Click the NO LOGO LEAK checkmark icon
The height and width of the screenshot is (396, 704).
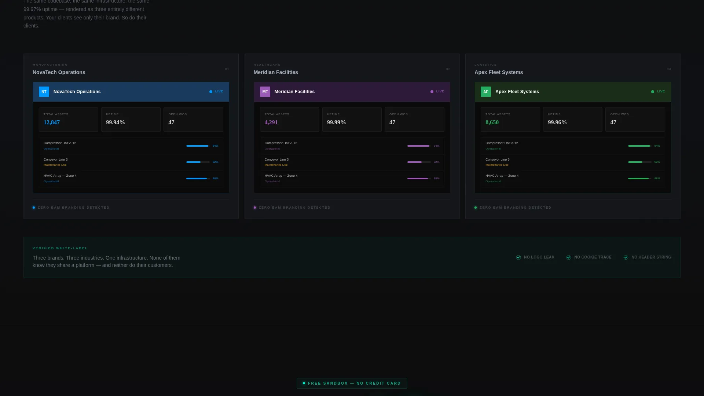tap(518, 257)
